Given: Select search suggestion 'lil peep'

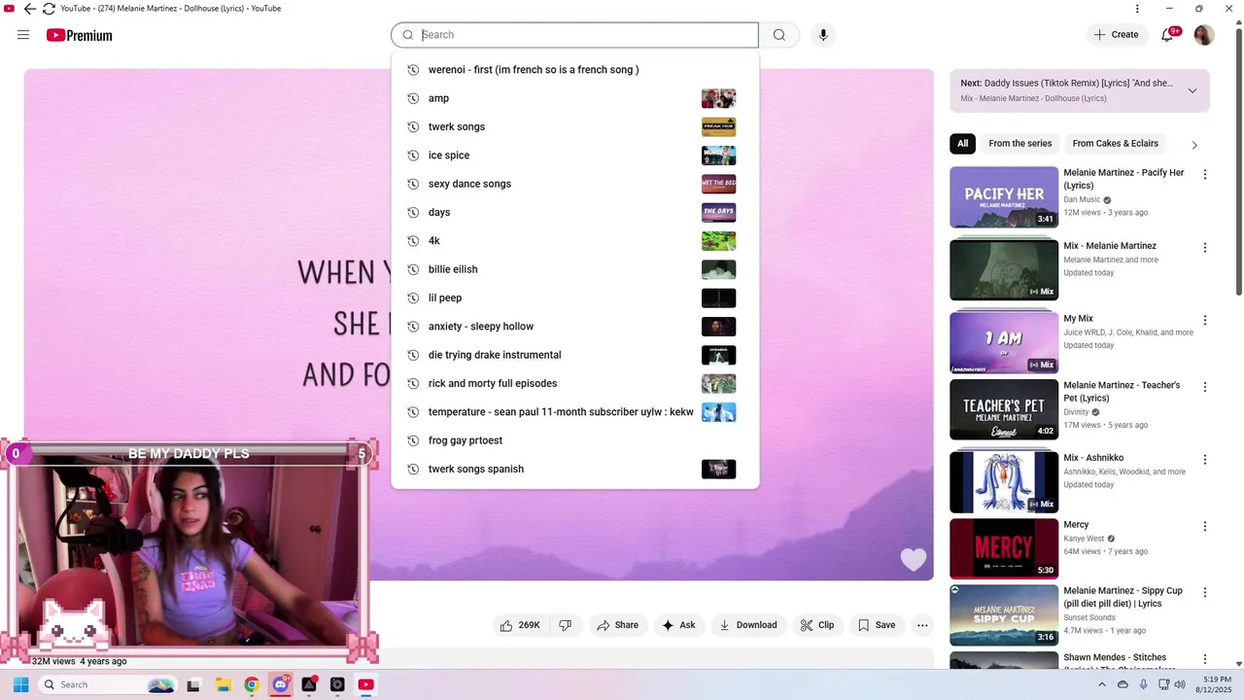Looking at the screenshot, I should click(574, 297).
